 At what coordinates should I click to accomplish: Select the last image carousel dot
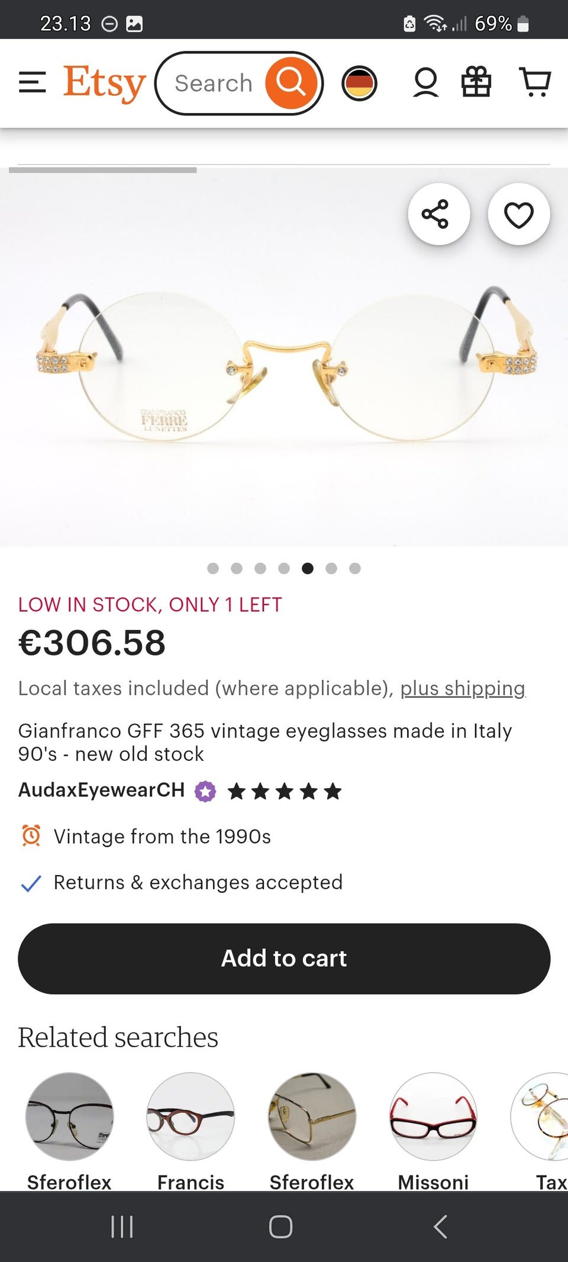click(x=355, y=569)
